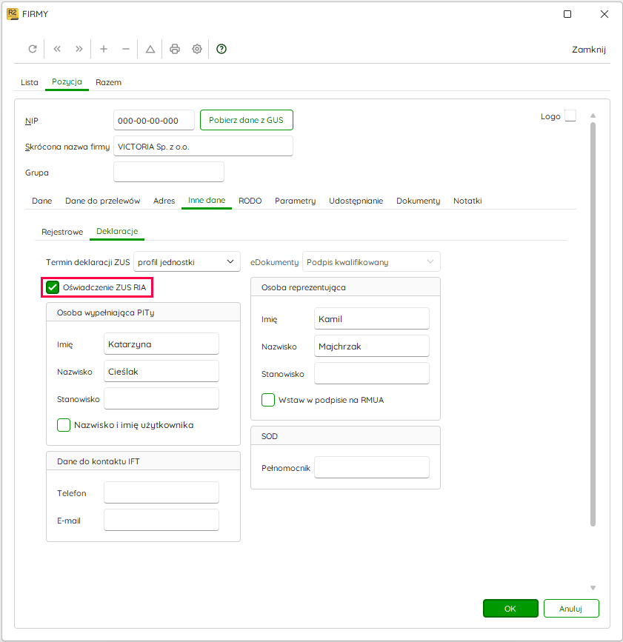623x642 pixels.
Task: Open print options via the printer icon
Action: pos(175,49)
